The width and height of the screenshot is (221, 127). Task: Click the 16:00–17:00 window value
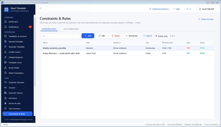pos(167,48)
